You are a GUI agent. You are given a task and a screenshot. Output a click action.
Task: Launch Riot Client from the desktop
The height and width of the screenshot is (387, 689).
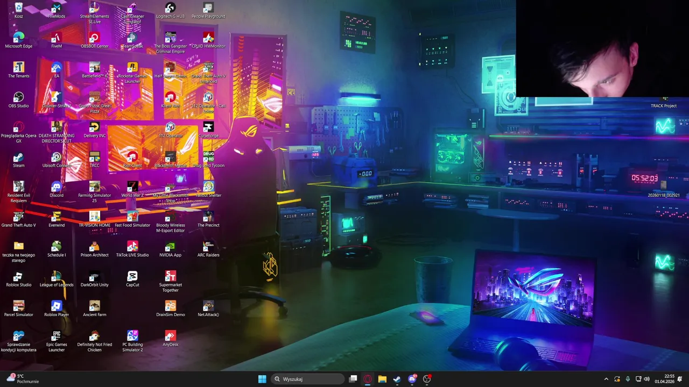point(132,160)
